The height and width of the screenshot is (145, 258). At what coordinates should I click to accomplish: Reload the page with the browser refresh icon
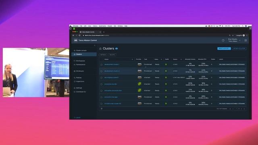pos(80,35)
